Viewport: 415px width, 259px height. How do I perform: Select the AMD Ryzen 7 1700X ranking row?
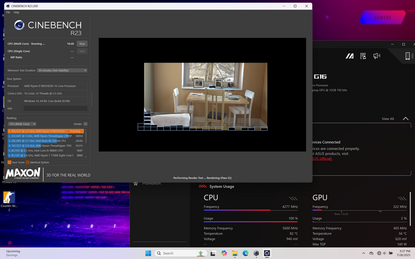point(45,155)
